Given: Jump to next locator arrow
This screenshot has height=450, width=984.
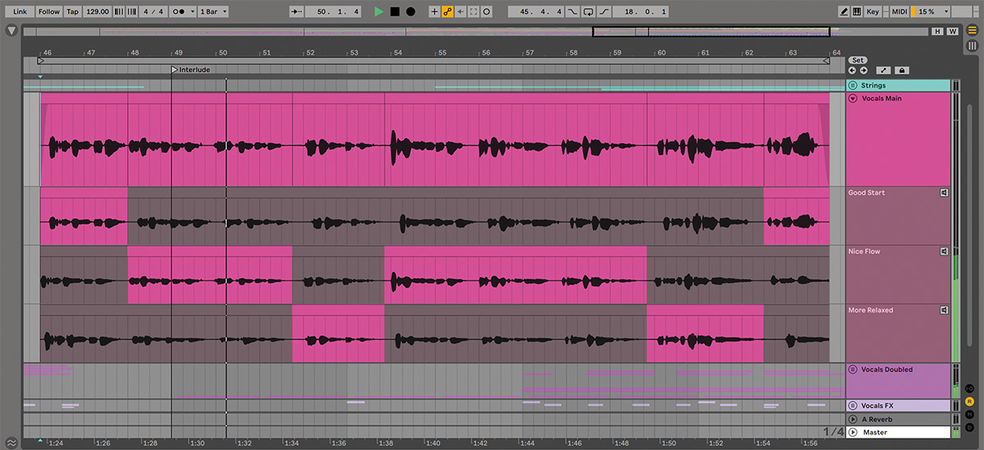Looking at the screenshot, I should click(863, 70).
